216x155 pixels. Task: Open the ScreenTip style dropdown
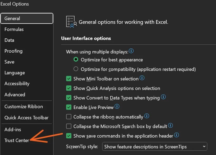[x=155, y=147]
